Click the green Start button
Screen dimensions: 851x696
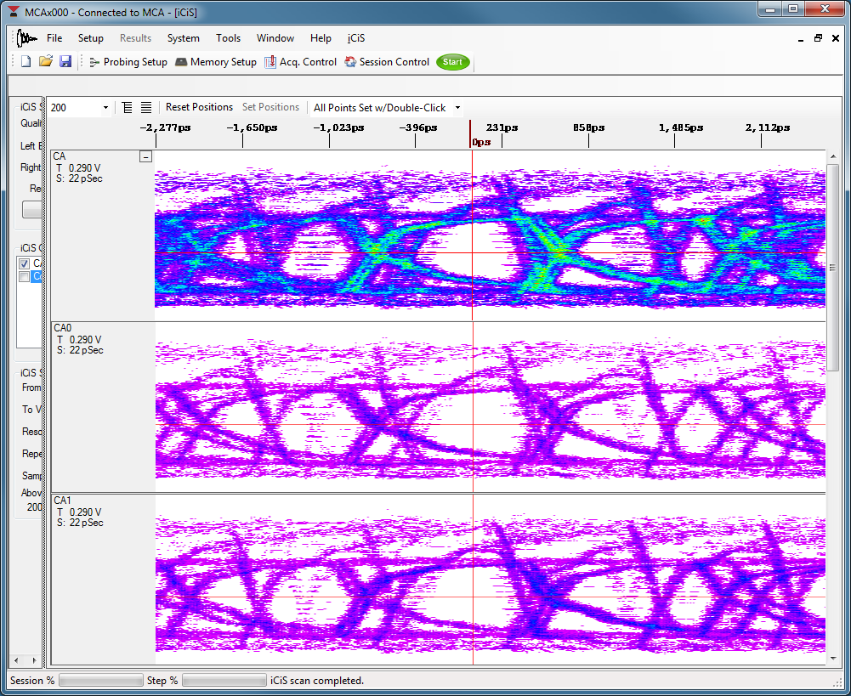click(452, 62)
